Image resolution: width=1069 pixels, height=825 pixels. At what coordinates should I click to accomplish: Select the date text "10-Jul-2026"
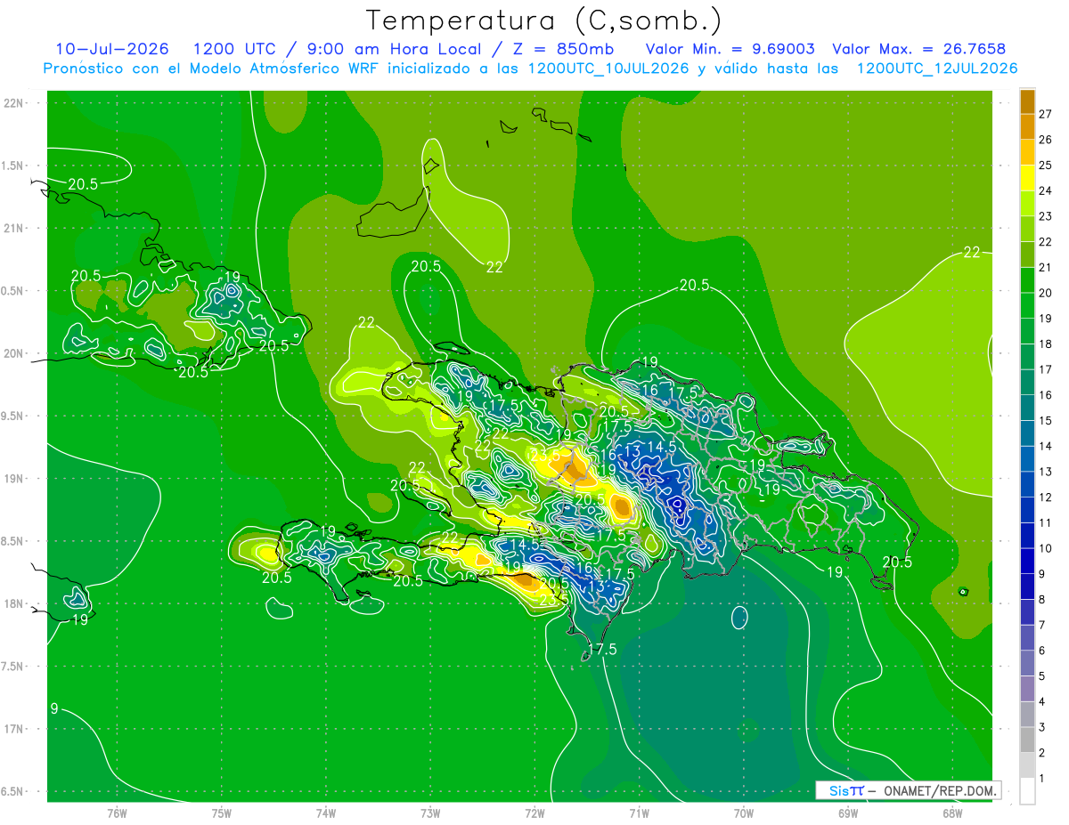112,49
